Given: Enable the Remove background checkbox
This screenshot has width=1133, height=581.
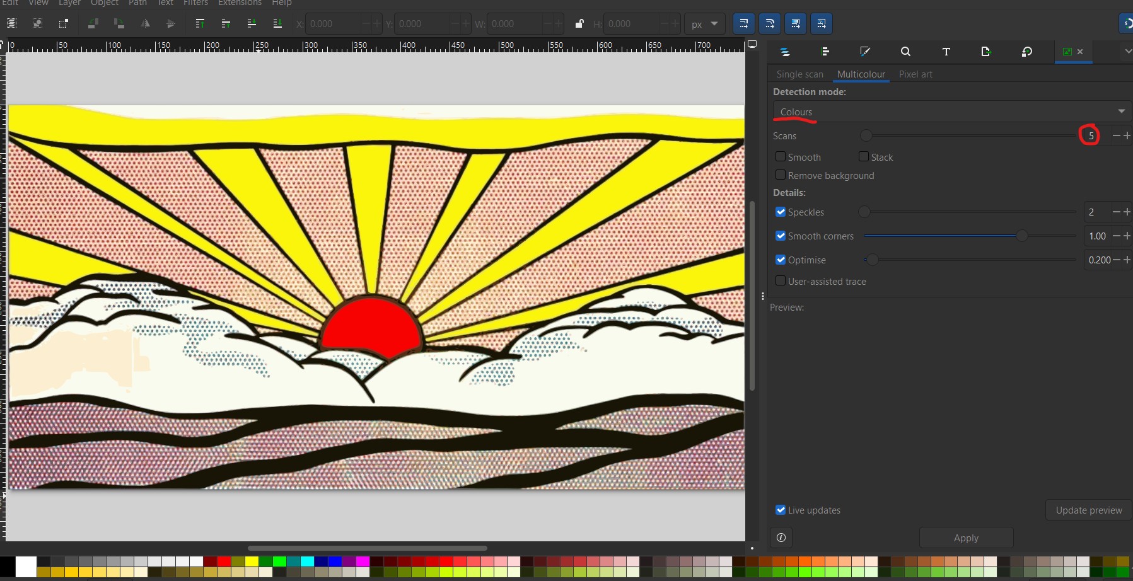Looking at the screenshot, I should tap(781, 175).
